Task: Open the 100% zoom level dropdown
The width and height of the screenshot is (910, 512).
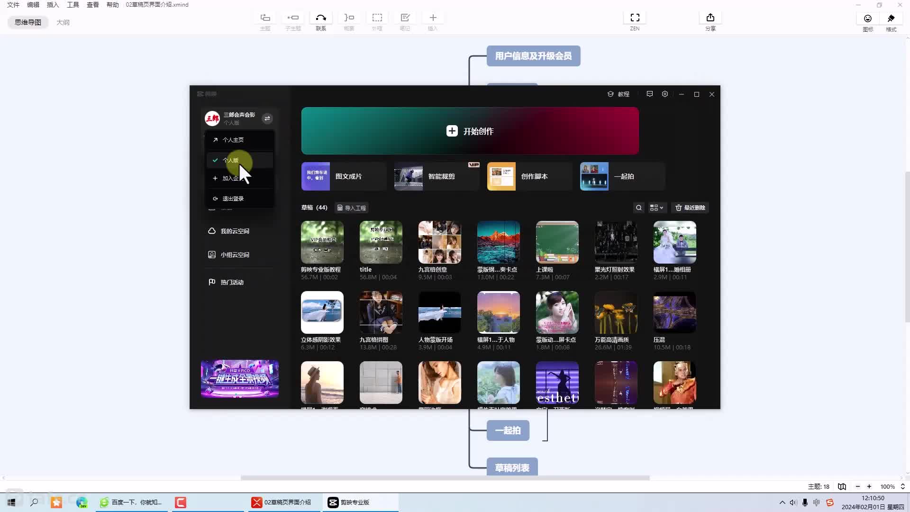Action: [892, 486]
